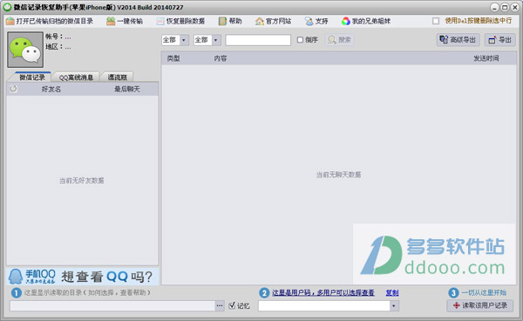Close the application window
This screenshot has width=523, height=321.
click(x=514, y=7)
